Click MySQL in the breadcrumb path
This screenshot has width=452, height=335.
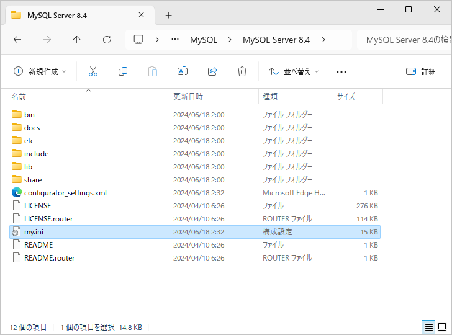pos(204,40)
